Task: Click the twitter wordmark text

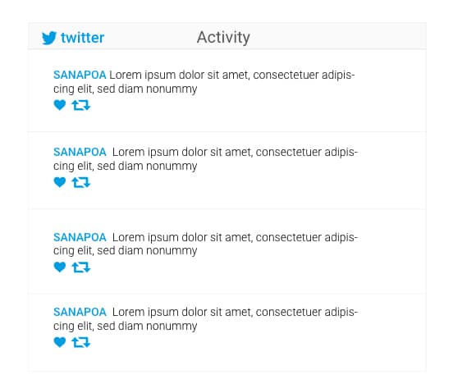Action: (x=83, y=38)
